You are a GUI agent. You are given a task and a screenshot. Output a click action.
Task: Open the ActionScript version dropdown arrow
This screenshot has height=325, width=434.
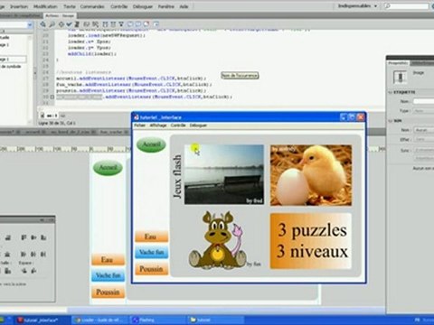(30, 25)
